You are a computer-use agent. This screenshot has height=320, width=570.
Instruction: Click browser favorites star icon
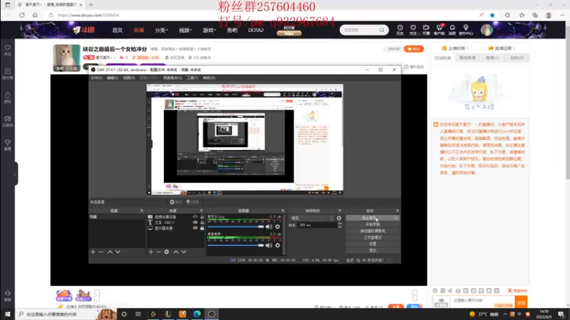492,15
